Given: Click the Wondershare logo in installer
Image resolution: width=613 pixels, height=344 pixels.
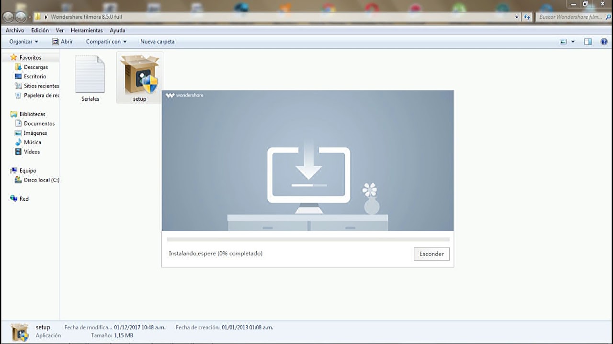Looking at the screenshot, I should (184, 95).
